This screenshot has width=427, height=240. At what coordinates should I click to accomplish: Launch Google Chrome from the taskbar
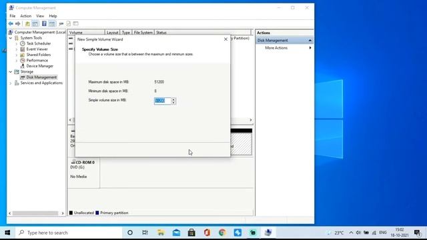[x=222, y=233]
